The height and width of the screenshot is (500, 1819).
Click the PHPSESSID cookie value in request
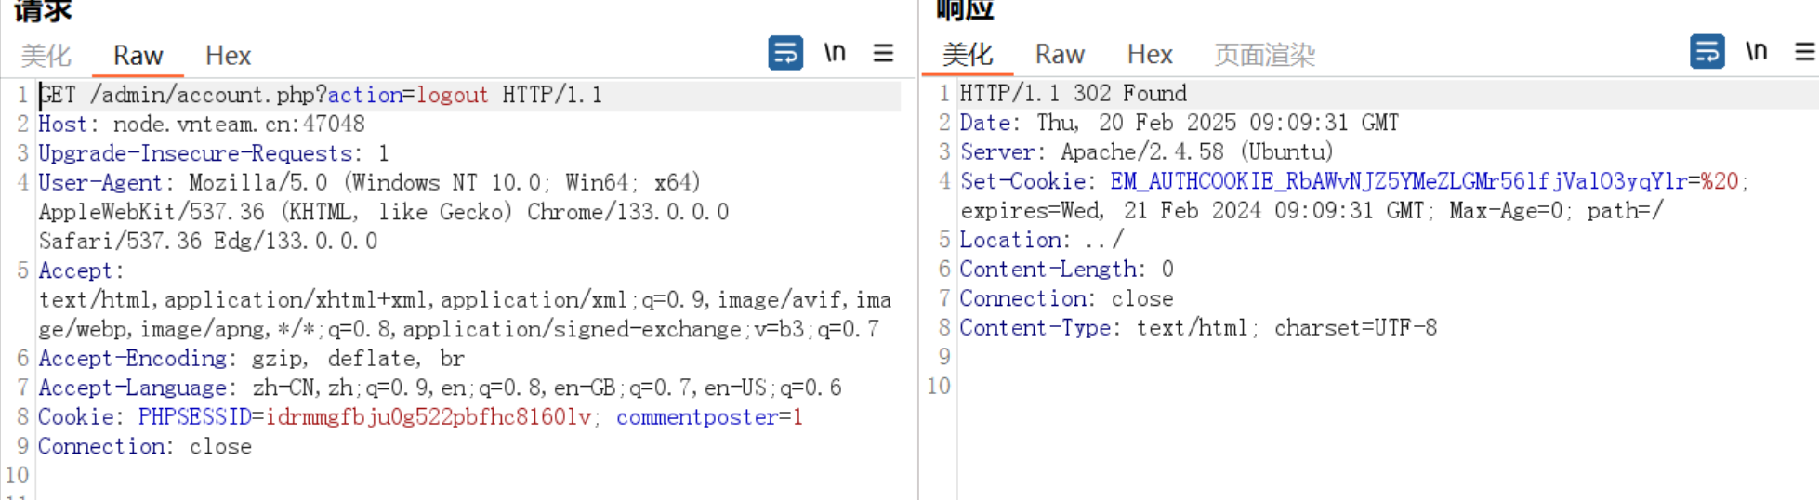click(x=428, y=417)
